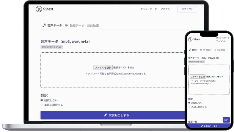Open アカウント link in laptop header
The height and width of the screenshot is (132, 234).
coord(166,9)
